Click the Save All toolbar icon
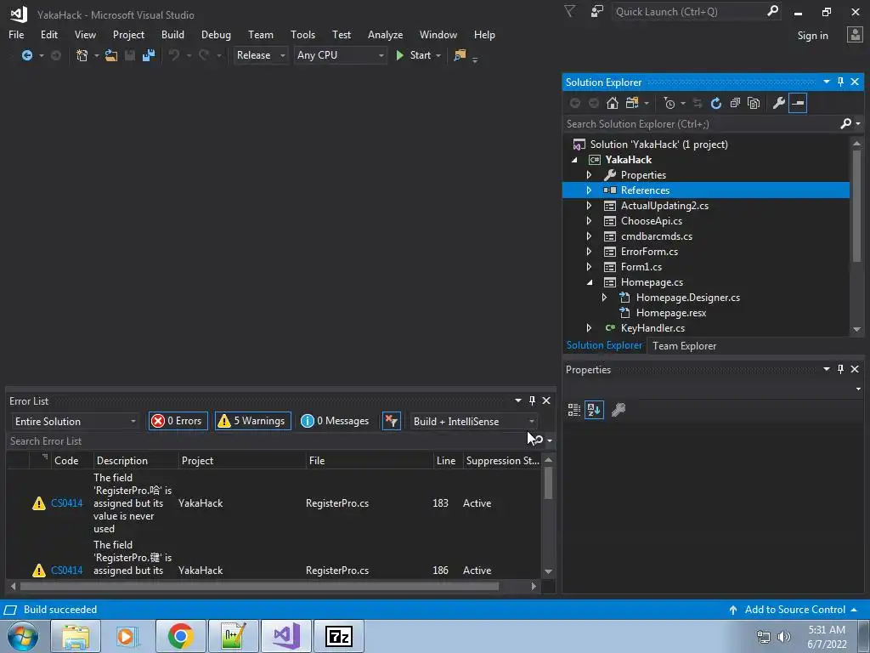 point(148,55)
